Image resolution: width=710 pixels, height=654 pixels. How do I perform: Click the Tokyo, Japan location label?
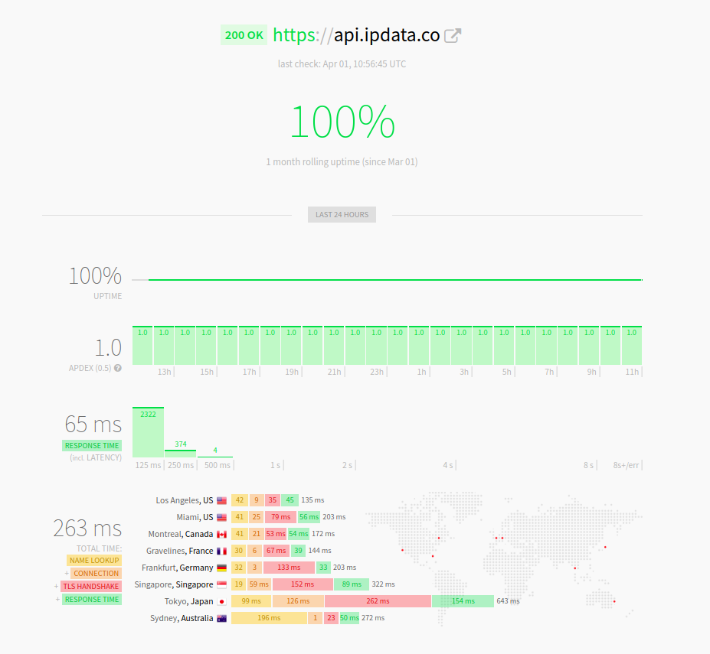188,601
